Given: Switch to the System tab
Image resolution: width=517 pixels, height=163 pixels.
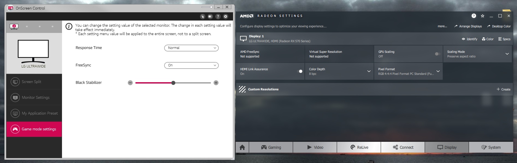Looking at the screenshot, I should pyautogui.click(x=491, y=147).
